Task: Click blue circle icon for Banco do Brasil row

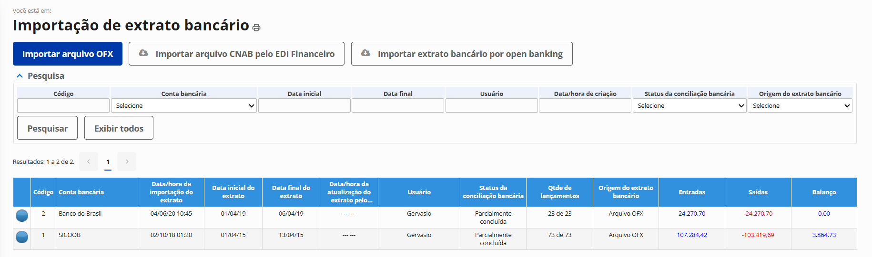Action: [x=22, y=216]
